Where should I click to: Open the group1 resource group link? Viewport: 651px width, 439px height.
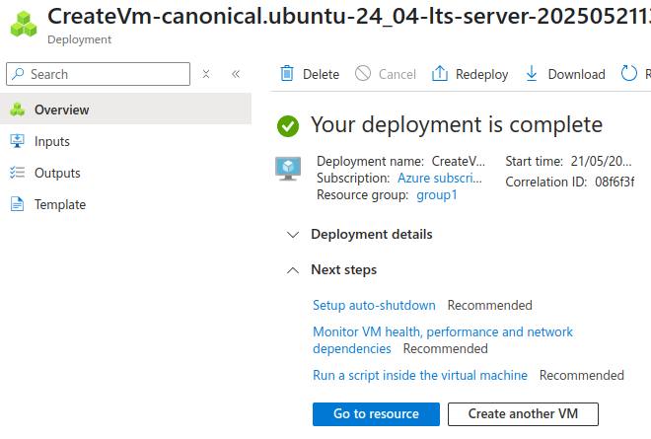(x=437, y=194)
